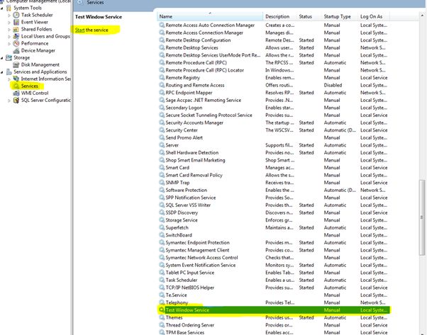Click the gear icon beside Test Window Service
This screenshot has height=335, width=427.
click(x=162, y=310)
